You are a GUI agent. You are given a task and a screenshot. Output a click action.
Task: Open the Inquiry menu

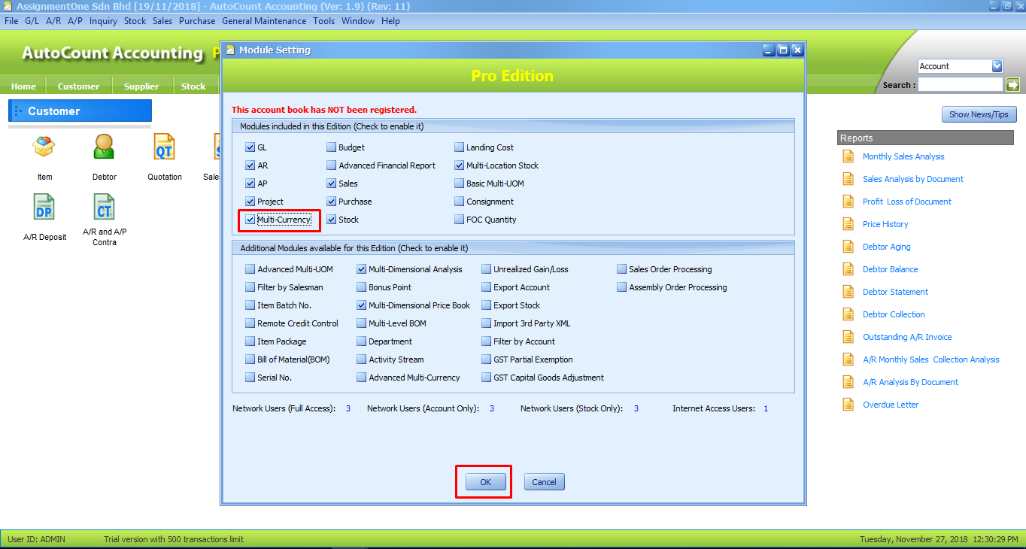coord(103,21)
